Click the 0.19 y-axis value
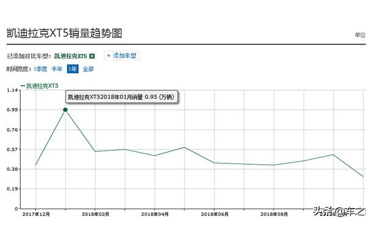 pos(12,189)
